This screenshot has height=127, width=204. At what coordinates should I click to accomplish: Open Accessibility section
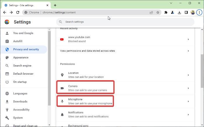[24, 110]
